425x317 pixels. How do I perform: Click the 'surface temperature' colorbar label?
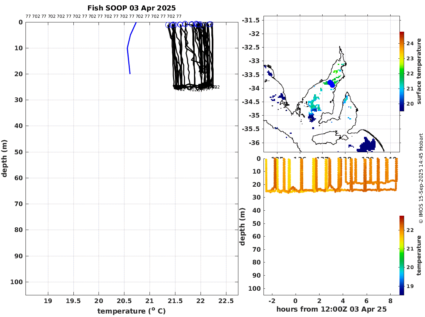point(419,71)
